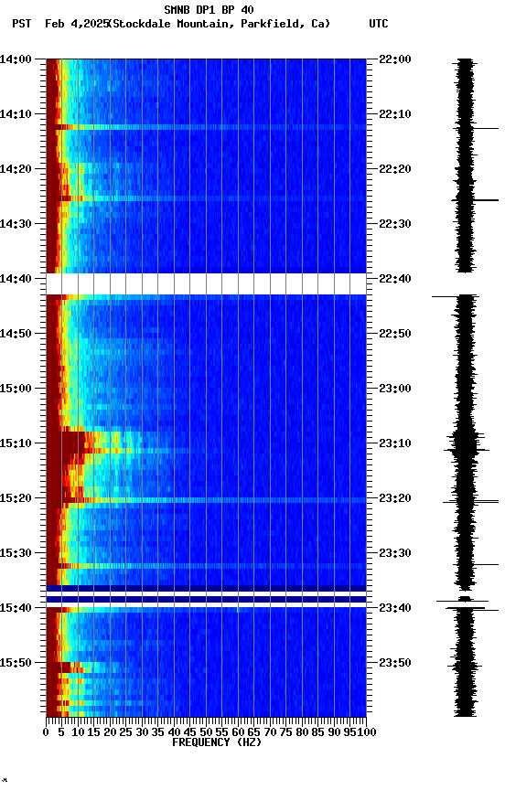This screenshot has height=790, width=505.
Task: Click the 14:30 PST time label
Action: coord(16,224)
